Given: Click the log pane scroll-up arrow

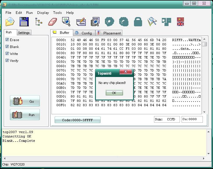Looking at the screenshot, I should tap(209, 132).
